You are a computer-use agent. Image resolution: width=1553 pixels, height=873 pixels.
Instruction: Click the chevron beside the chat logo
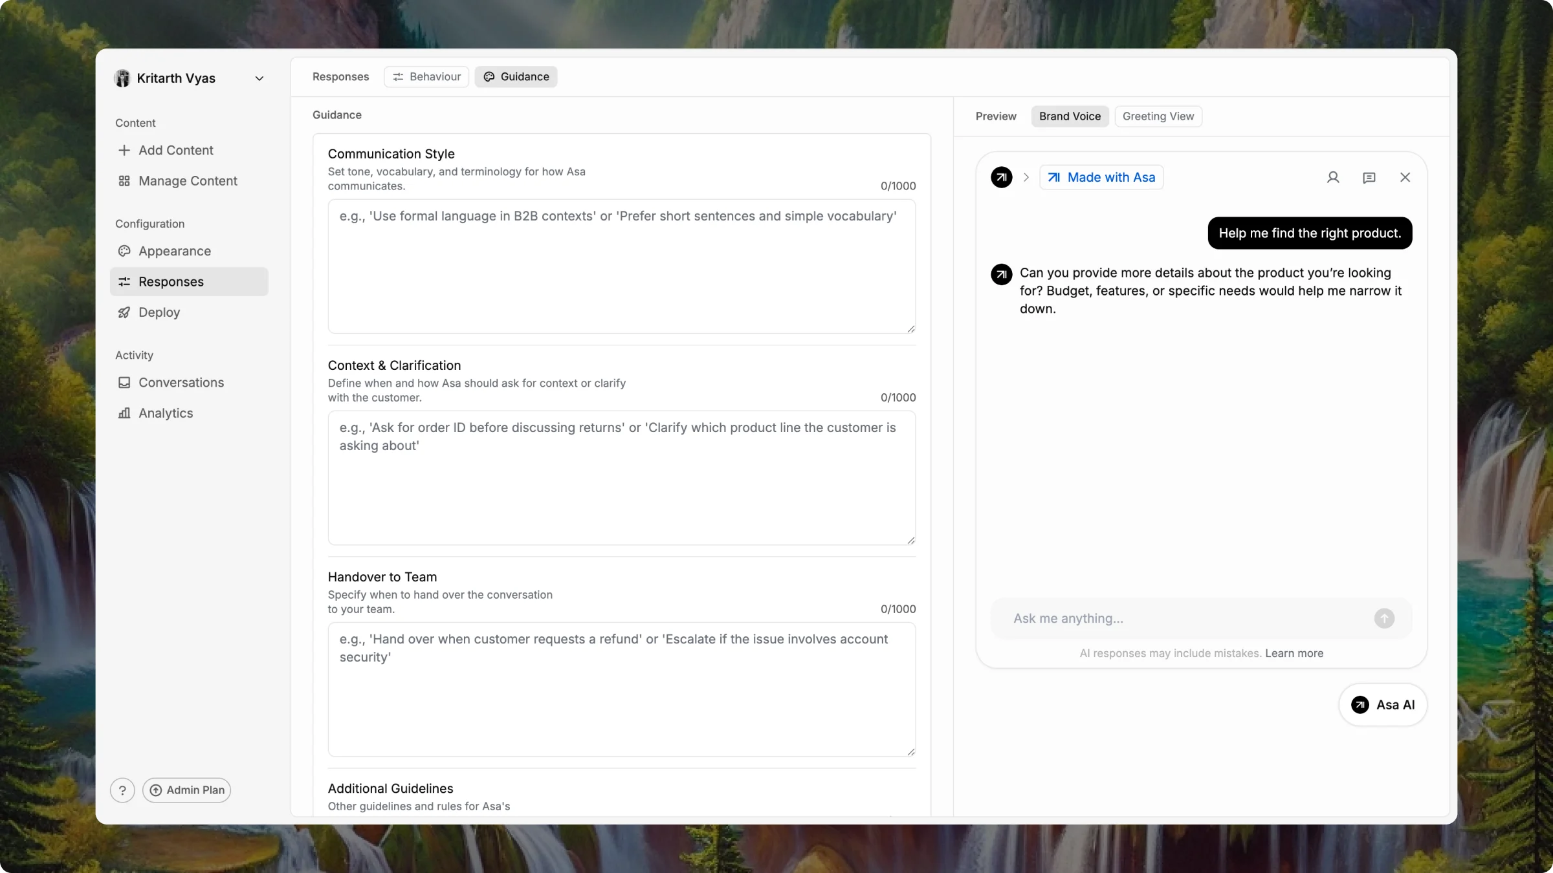pos(1026,177)
